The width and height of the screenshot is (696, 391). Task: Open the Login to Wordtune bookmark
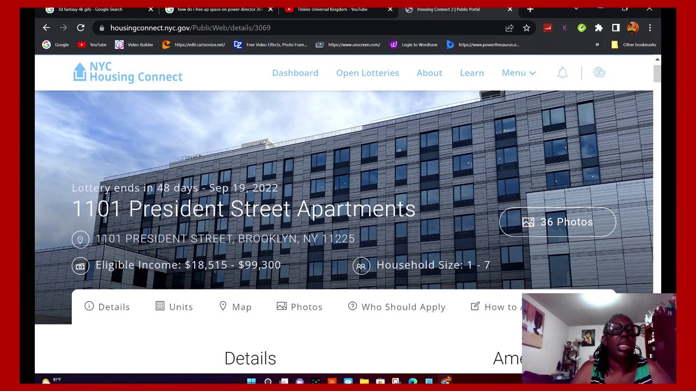[x=414, y=45]
